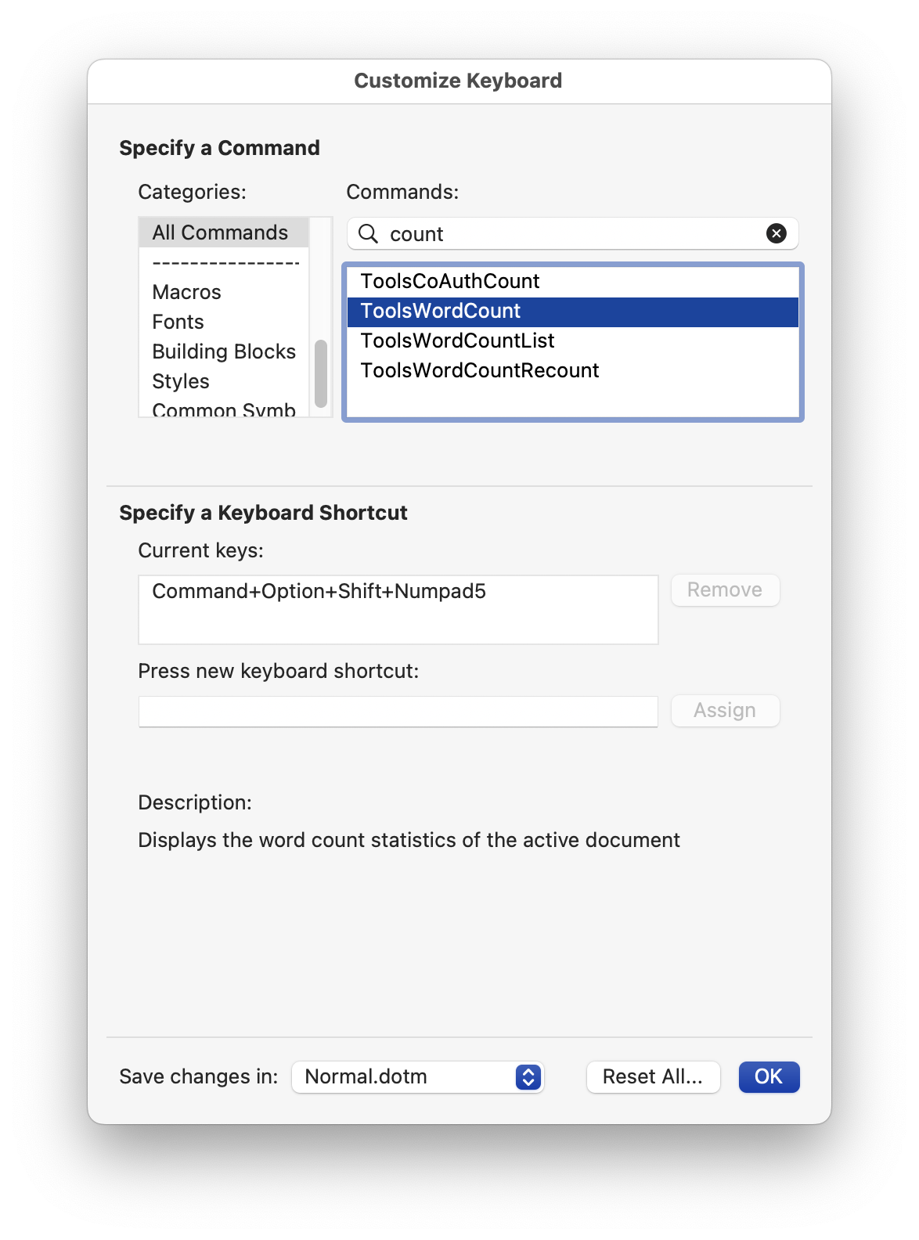919x1240 pixels.
Task: Pick the Styles category
Action: (x=181, y=381)
